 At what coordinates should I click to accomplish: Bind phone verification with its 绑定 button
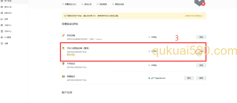click(201, 65)
